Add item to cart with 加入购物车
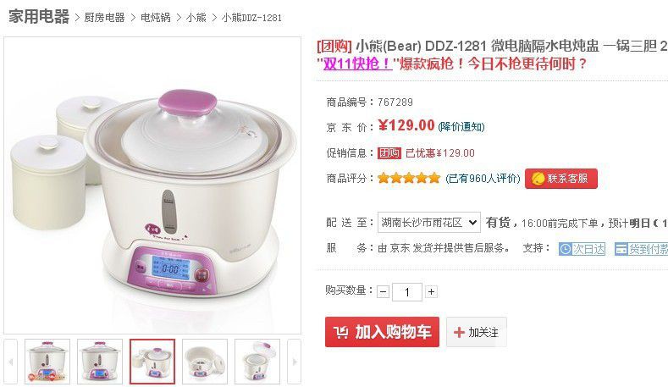 tap(382, 332)
